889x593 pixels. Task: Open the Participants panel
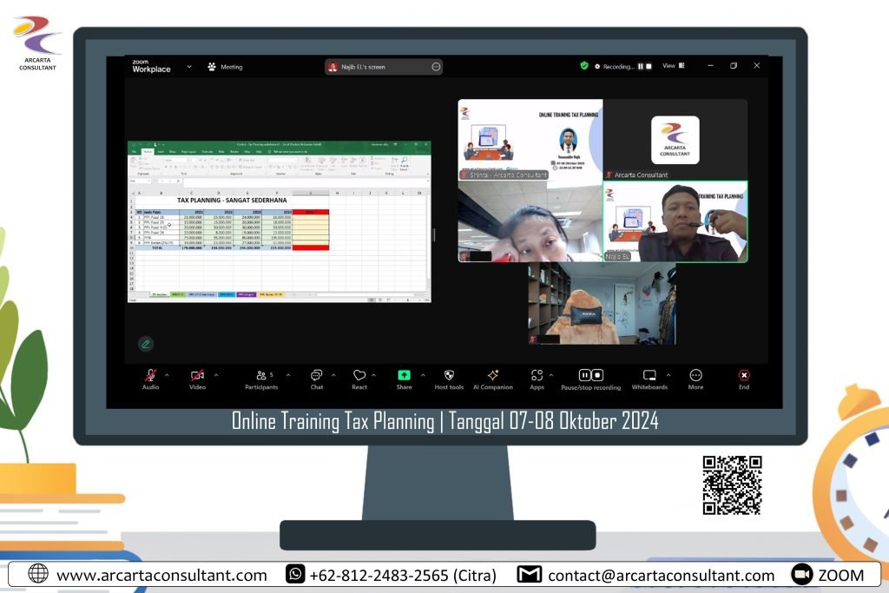[260, 377]
